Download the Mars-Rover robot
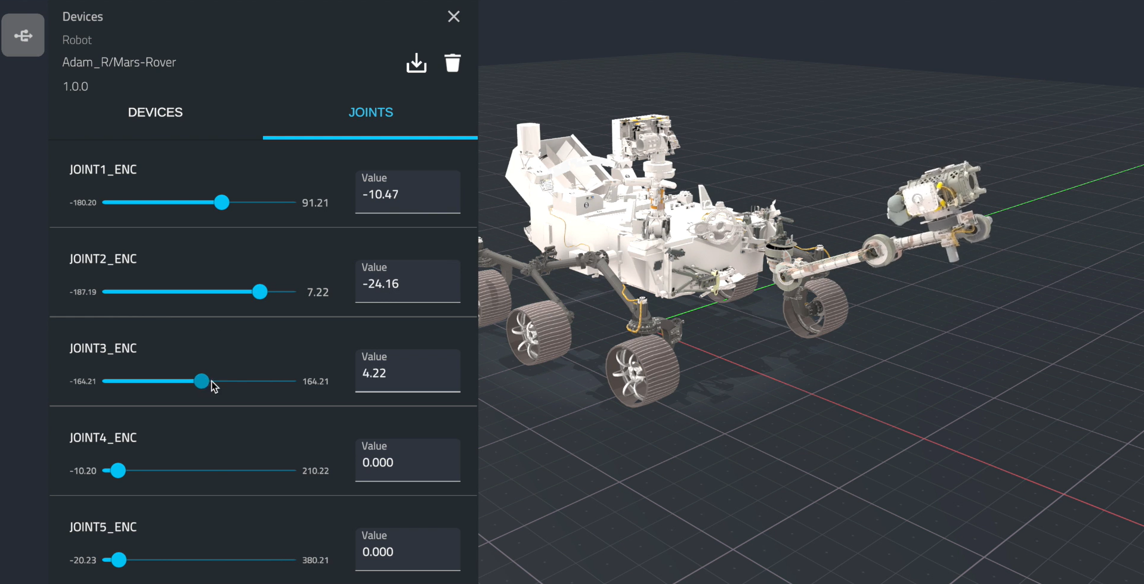This screenshot has height=584, width=1144. [416, 63]
